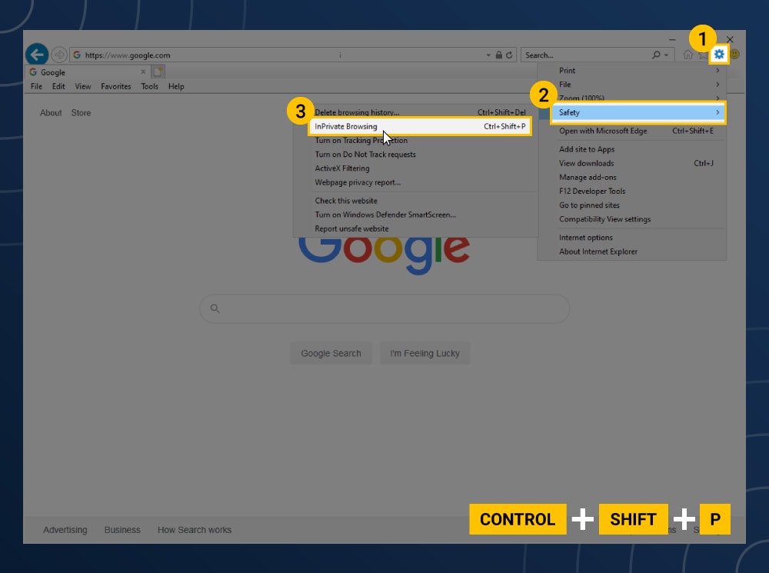The height and width of the screenshot is (573, 769).
Task: Go to the home page via house icon
Action: pos(687,55)
